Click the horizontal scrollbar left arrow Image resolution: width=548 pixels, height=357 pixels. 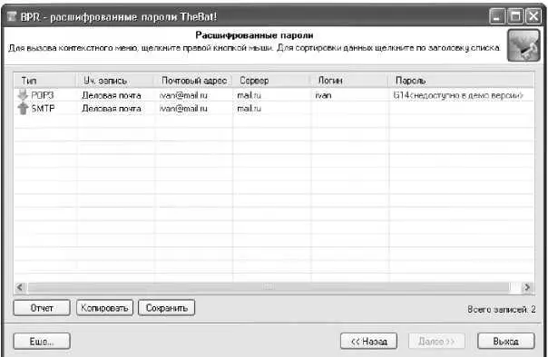point(20,287)
